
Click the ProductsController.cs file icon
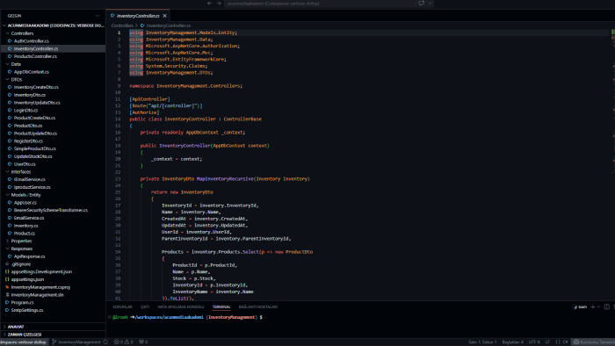tap(10, 56)
